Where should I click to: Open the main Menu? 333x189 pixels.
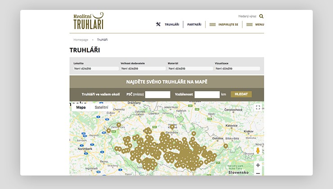click(x=260, y=24)
